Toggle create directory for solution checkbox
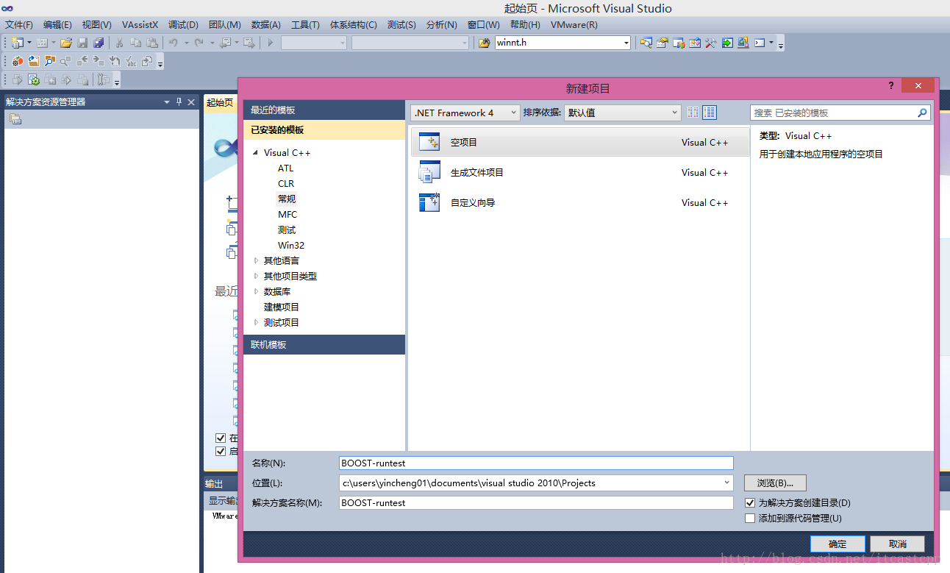The image size is (950, 573). coord(750,503)
